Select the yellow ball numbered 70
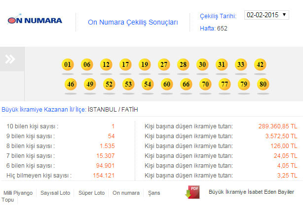This screenshot has width=303, height=209. [x=205, y=84]
